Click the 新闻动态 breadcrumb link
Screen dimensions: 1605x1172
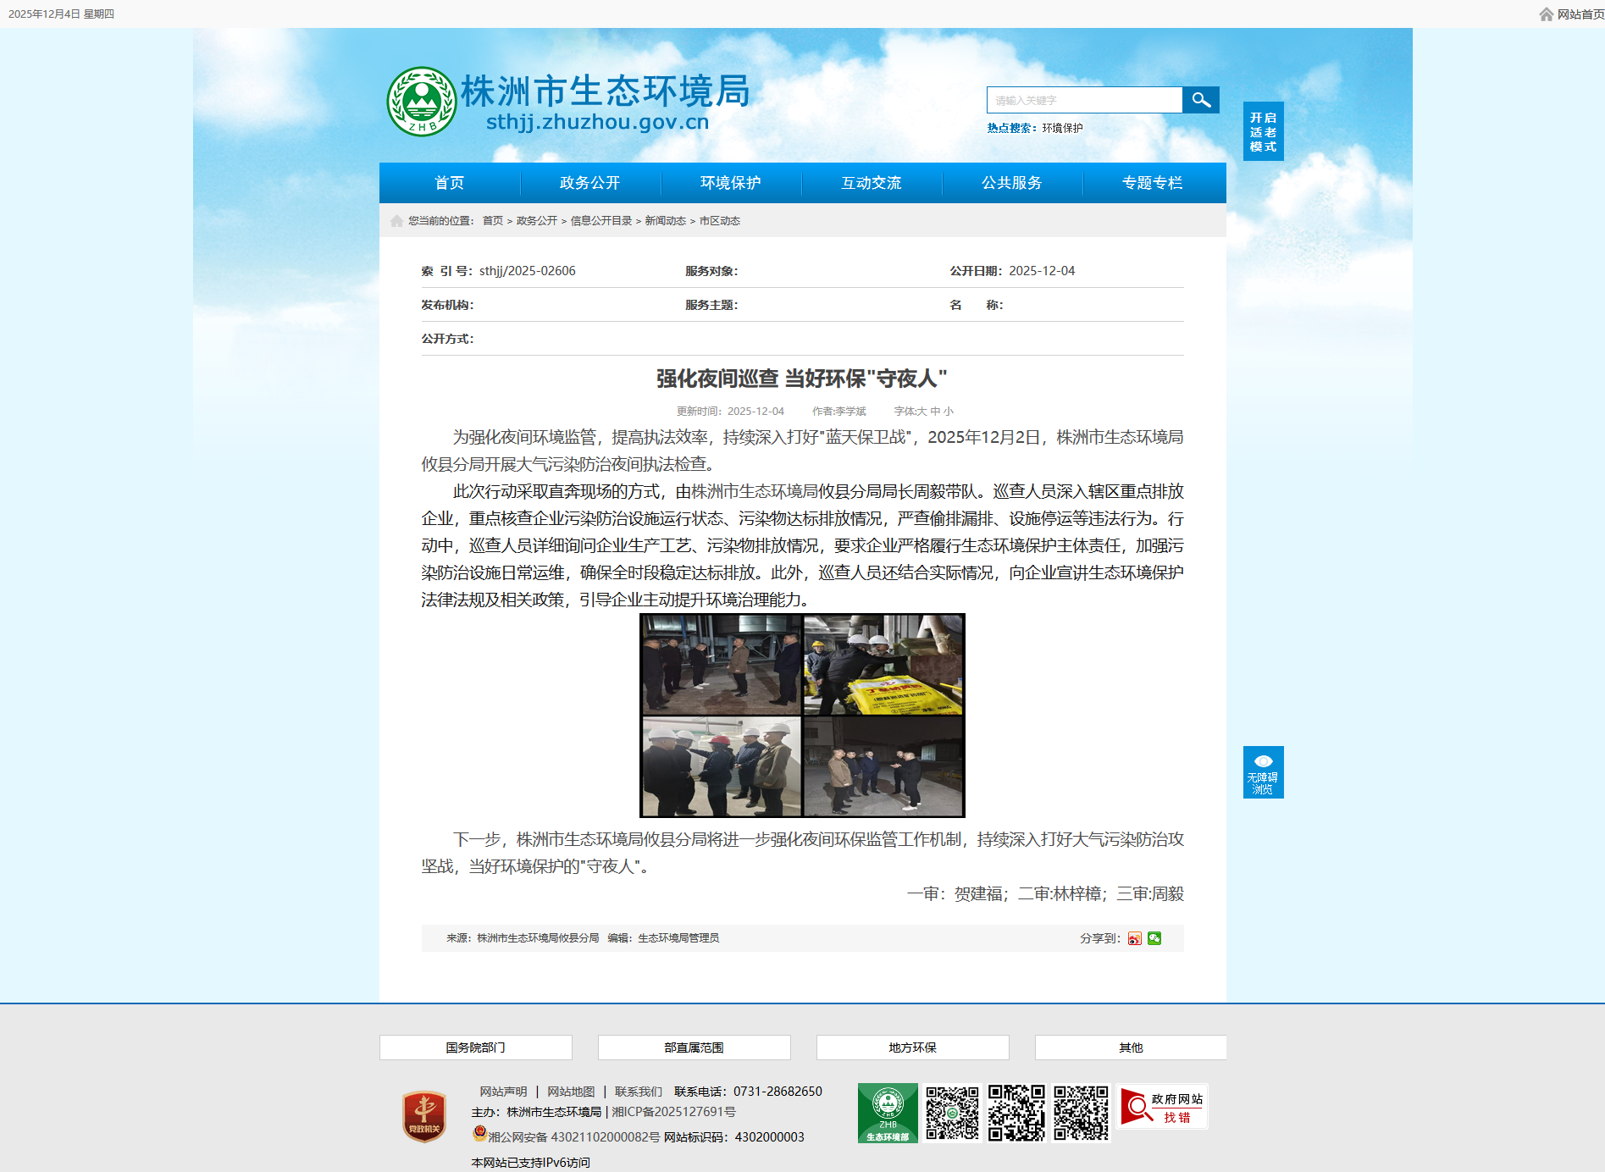point(665,221)
